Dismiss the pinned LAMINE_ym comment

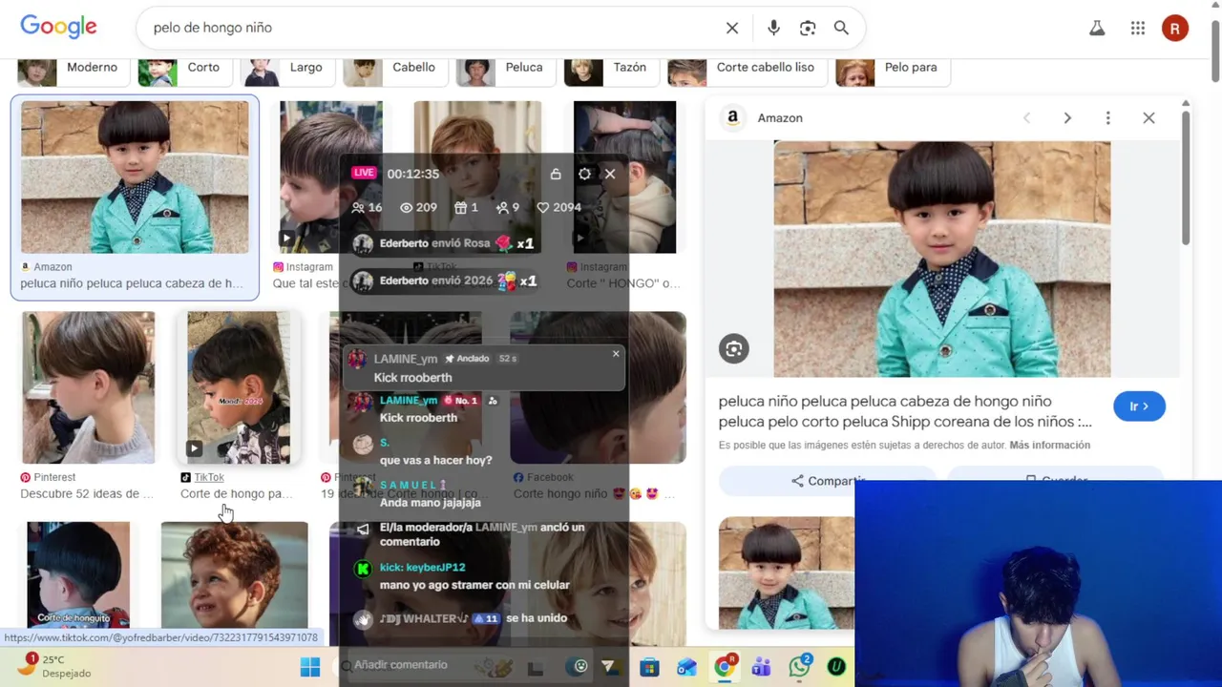(616, 354)
